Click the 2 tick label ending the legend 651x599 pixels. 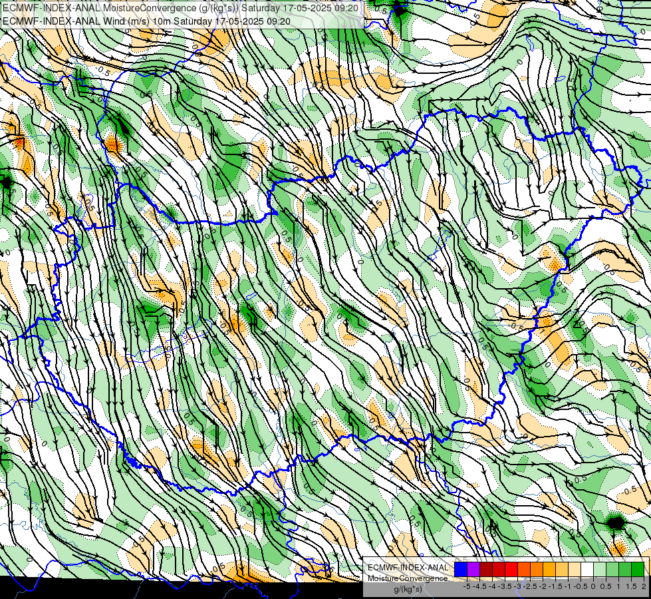[644, 586]
